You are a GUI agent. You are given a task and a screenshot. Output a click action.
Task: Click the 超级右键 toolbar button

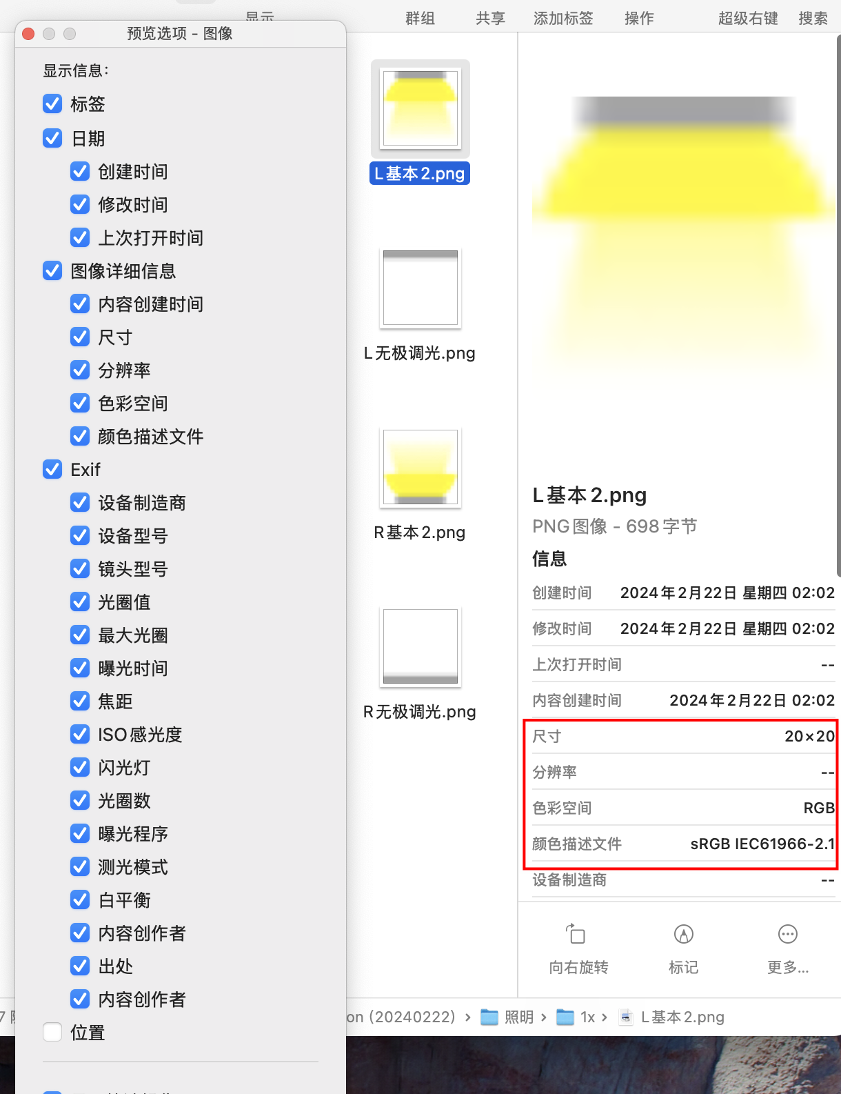747,19
